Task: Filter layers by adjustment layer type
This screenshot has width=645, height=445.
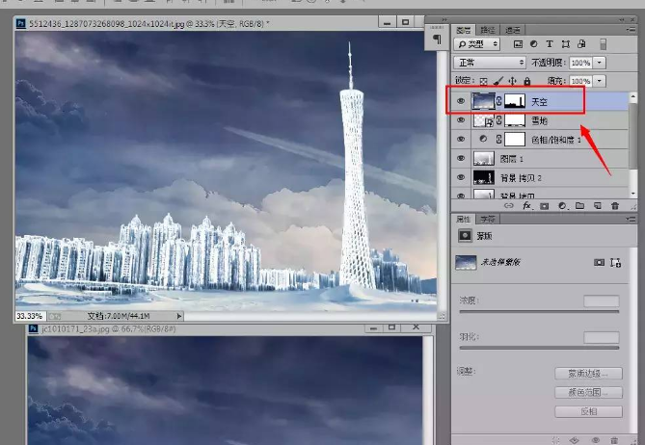Action: point(533,44)
